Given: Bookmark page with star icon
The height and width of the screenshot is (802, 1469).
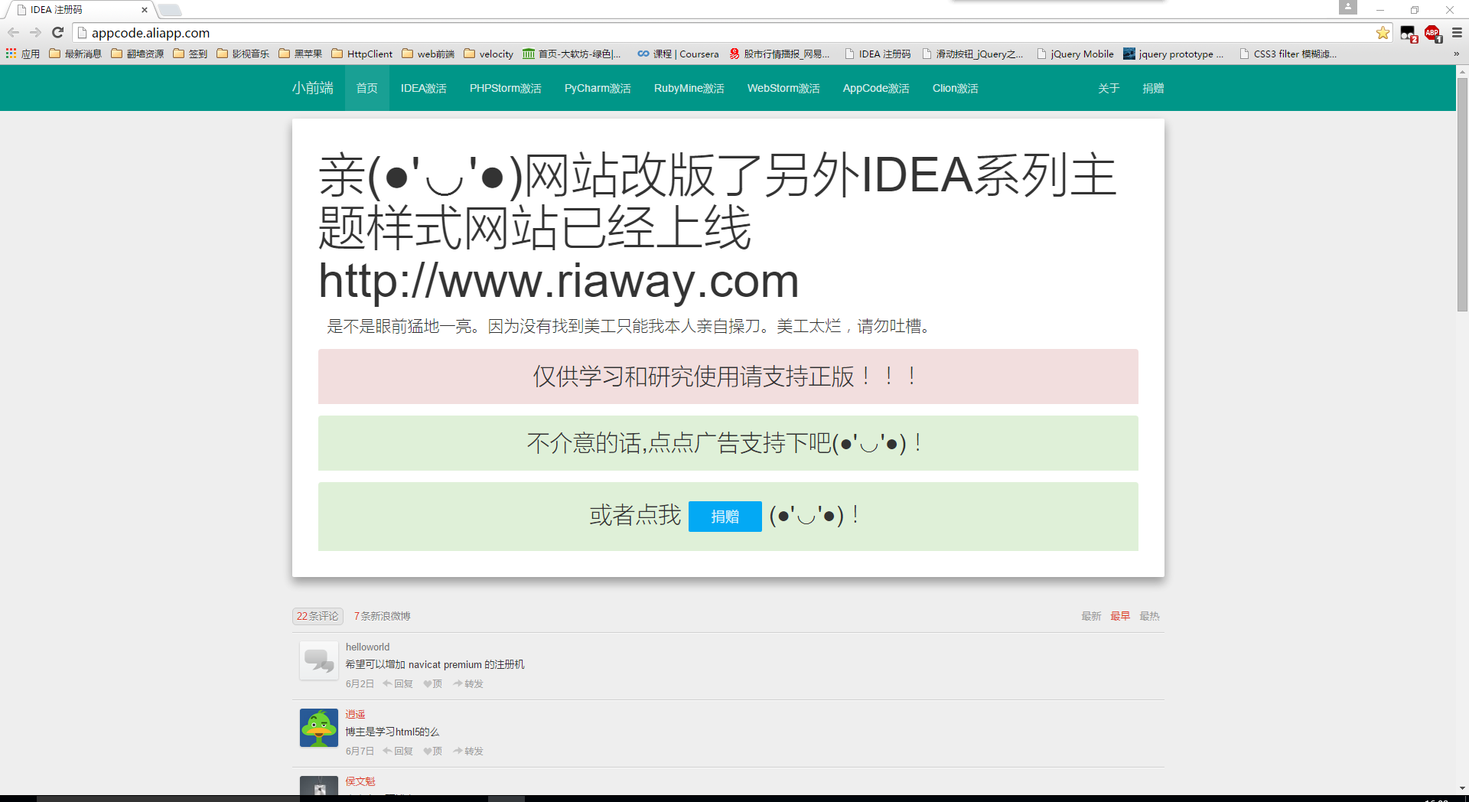Looking at the screenshot, I should pos(1383,33).
